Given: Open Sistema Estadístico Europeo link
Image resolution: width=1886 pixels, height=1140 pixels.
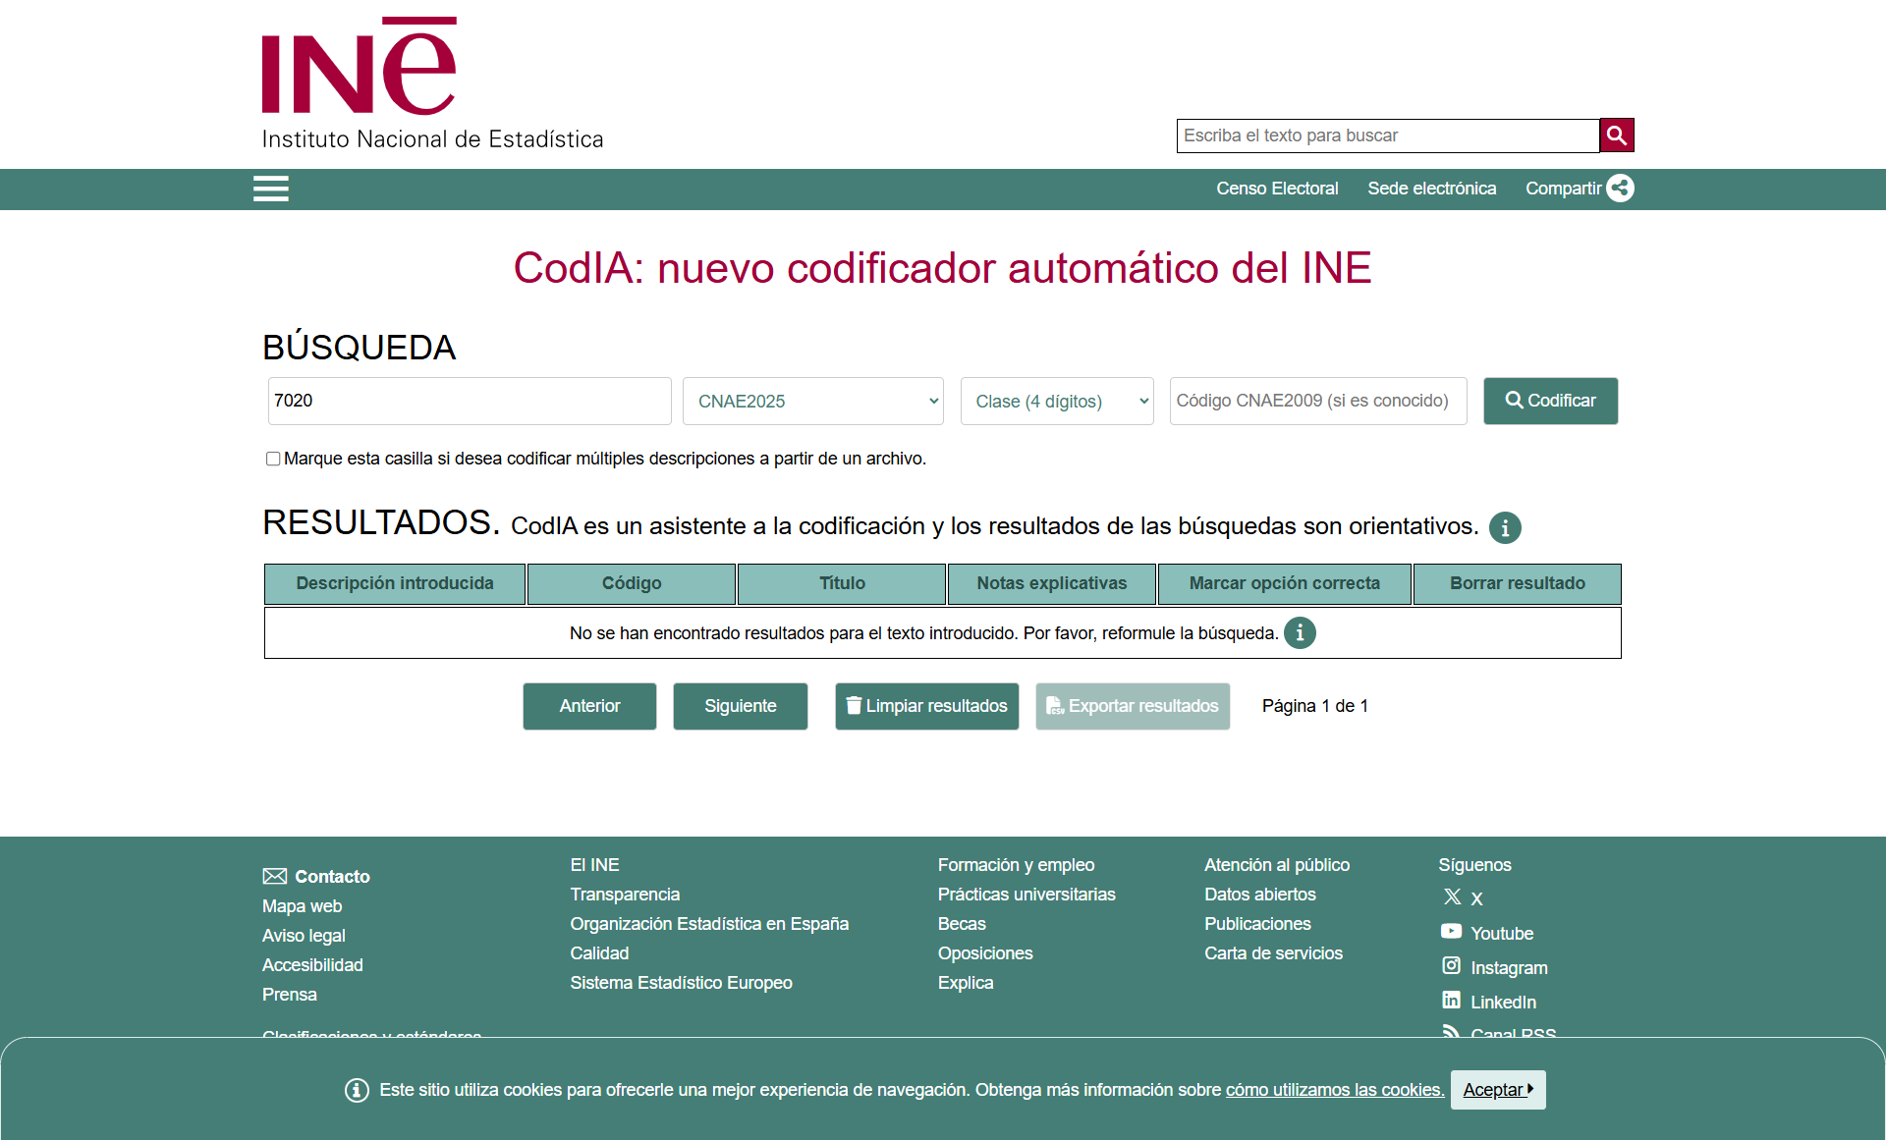Looking at the screenshot, I should (681, 983).
